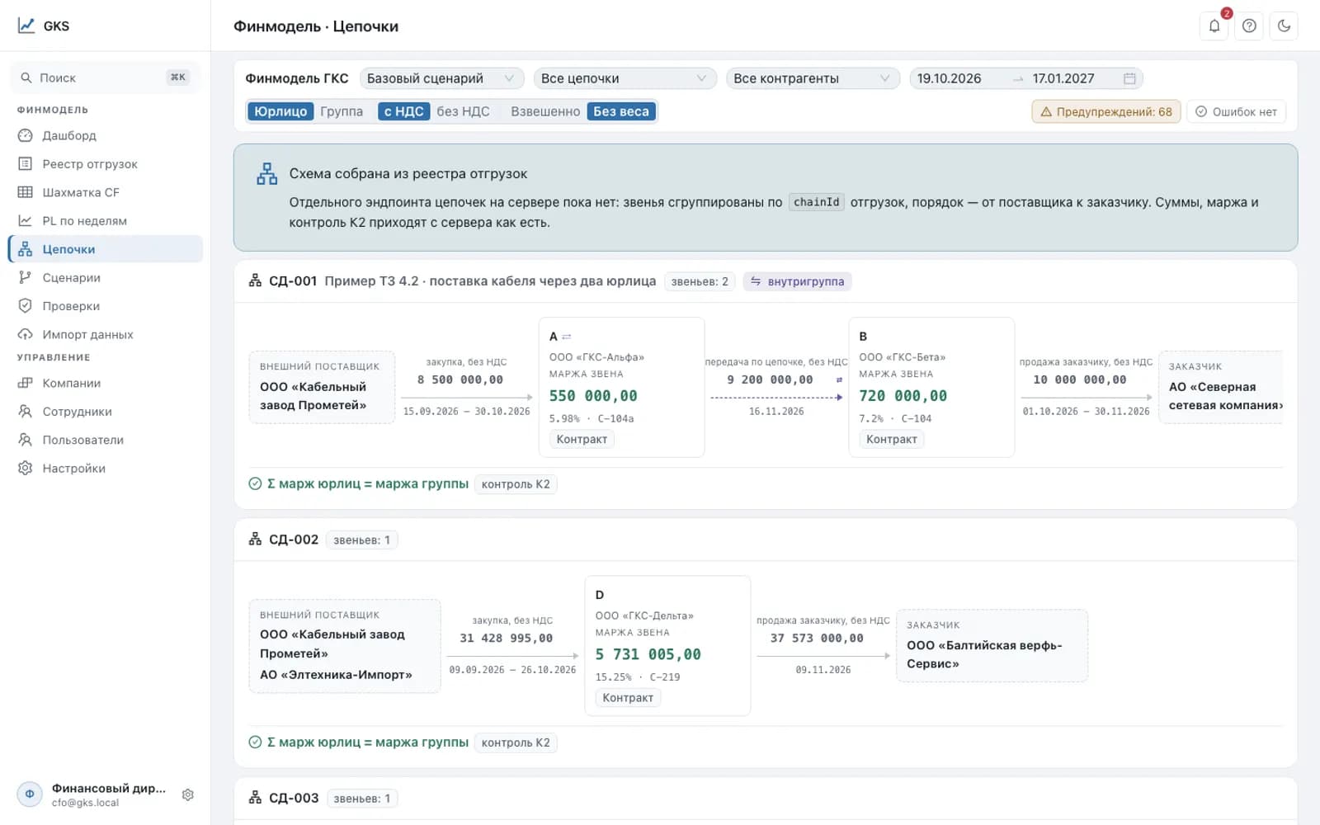Choose Взвешенно mode
The image size is (1320, 825).
pos(545,111)
